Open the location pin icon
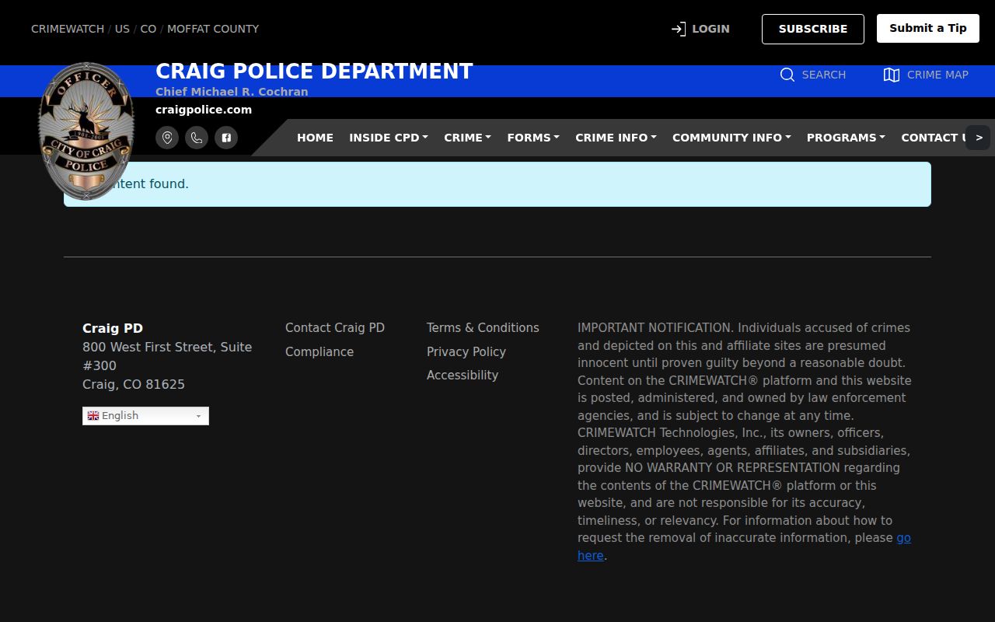The width and height of the screenshot is (995, 622). [x=167, y=138]
